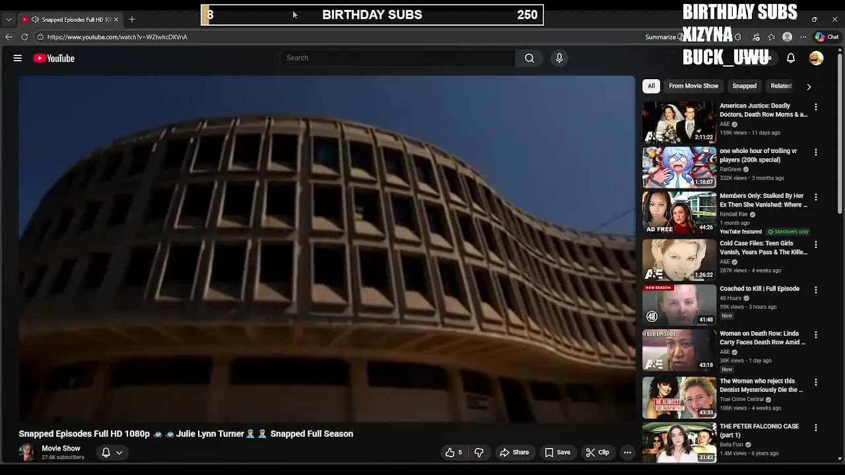Select the Snapped filter chip
The image size is (845, 475).
pos(744,86)
